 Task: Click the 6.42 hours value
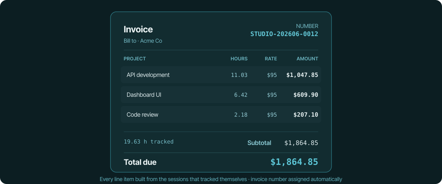coord(241,95)
